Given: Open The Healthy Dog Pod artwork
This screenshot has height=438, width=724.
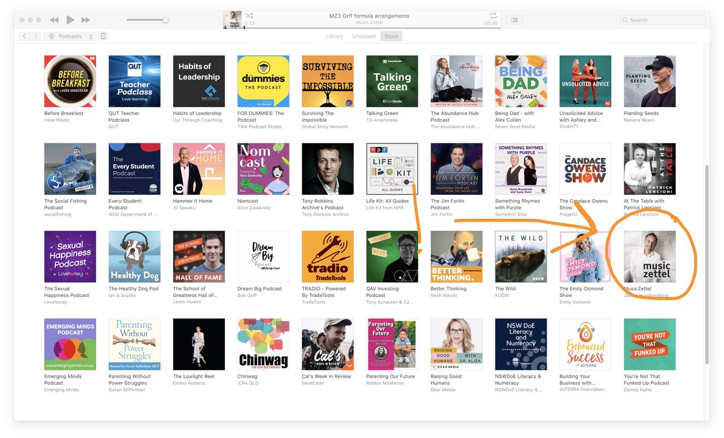Looking at the screenshot, I should tap(135, 257).
